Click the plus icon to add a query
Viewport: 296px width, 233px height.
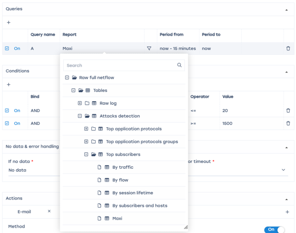8,22
